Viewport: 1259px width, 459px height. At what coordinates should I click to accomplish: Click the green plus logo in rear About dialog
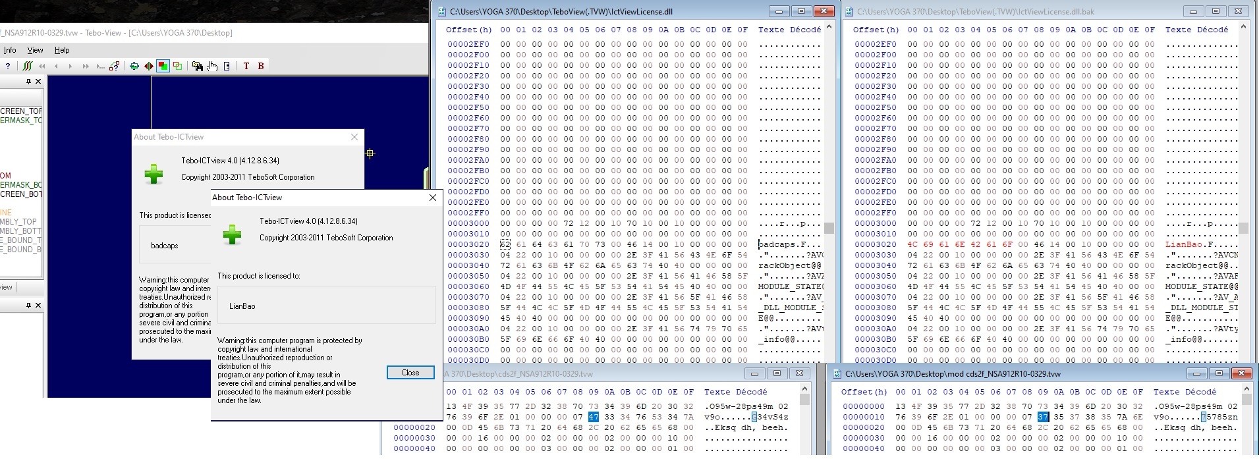click(x=154, y=174)
